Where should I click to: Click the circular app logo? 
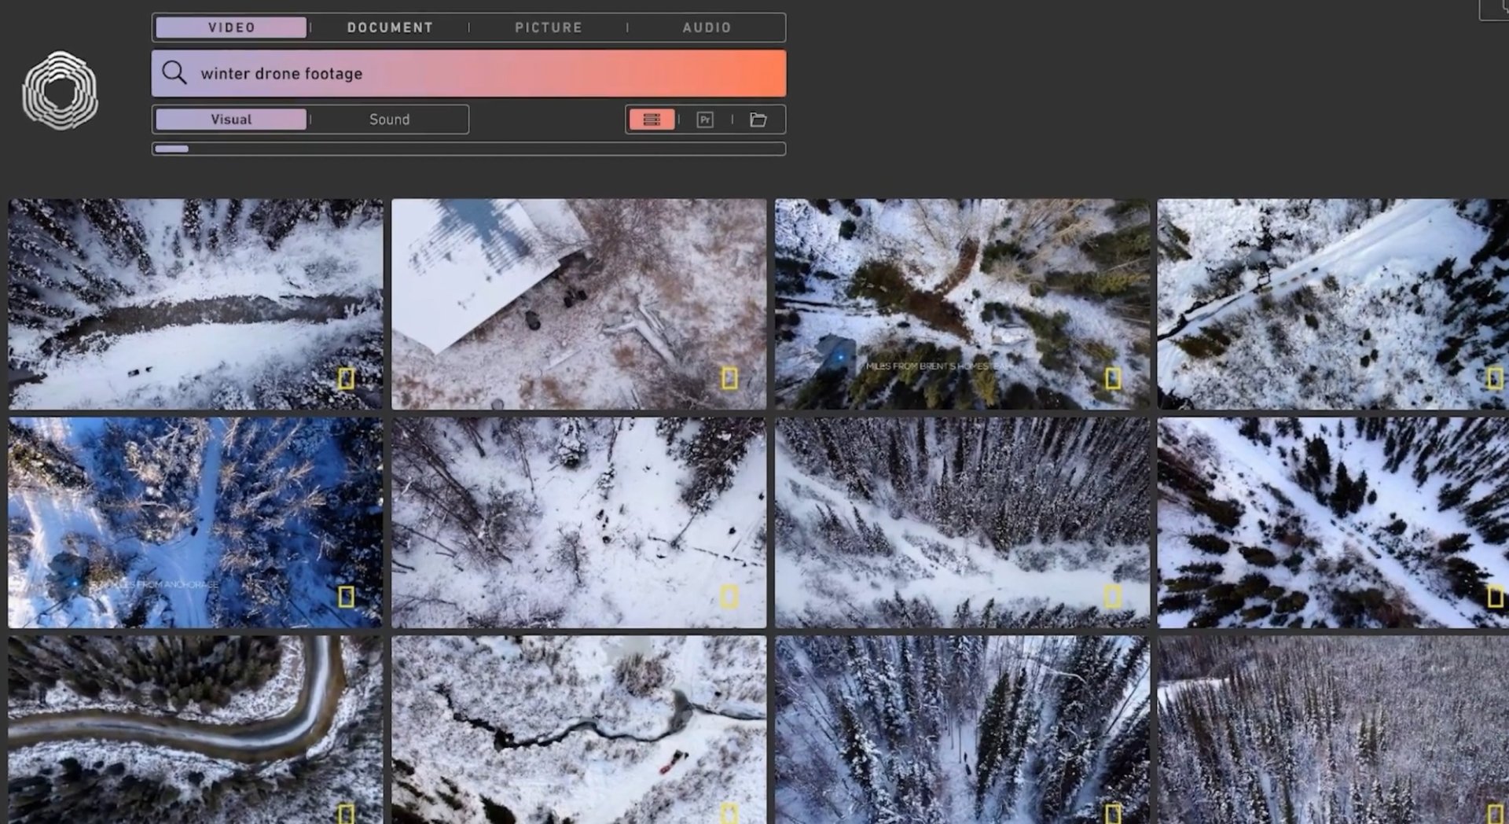[60, 90]
